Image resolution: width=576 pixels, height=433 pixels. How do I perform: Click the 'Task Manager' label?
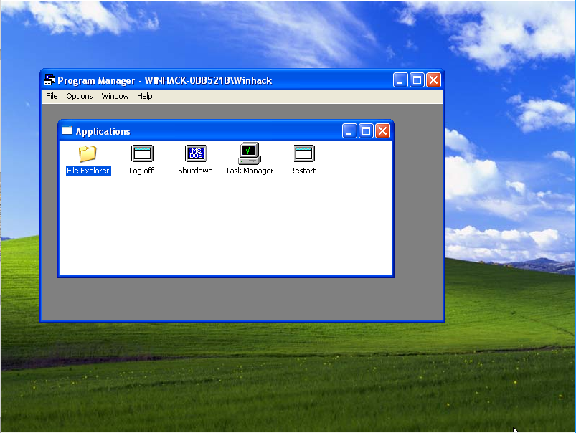(250, 171)
